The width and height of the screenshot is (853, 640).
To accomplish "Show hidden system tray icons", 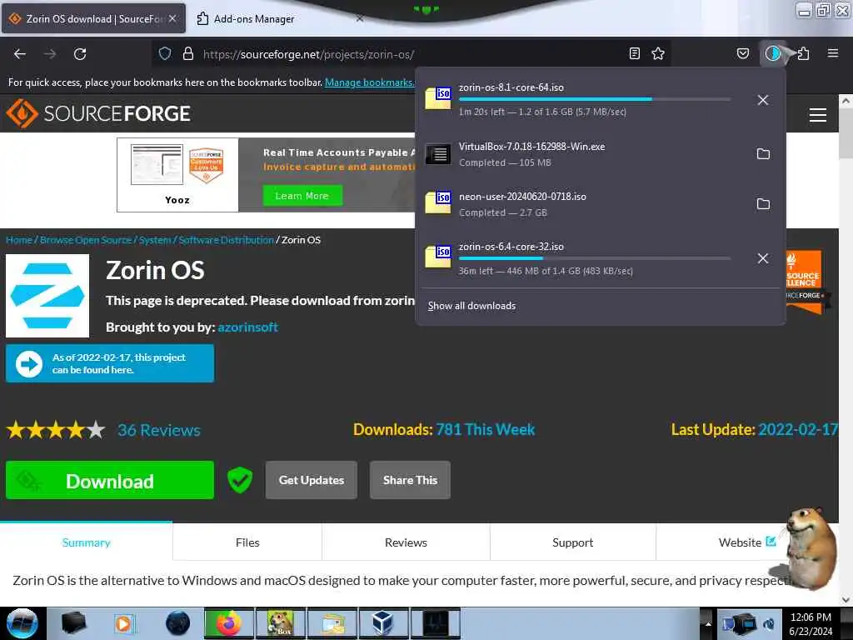I will click(708, 623).
